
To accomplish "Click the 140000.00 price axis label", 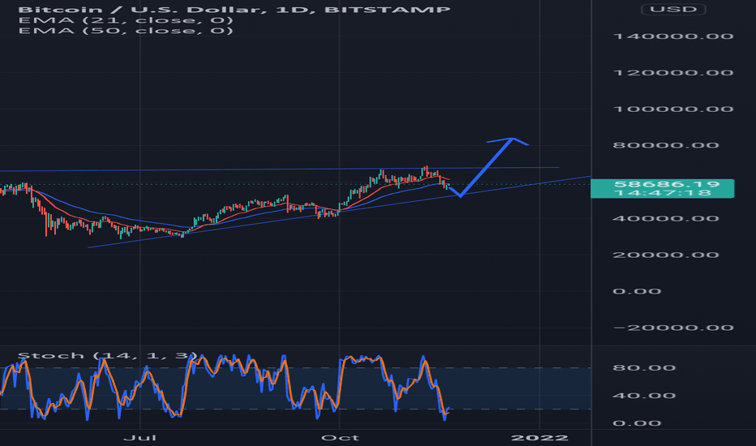I will [x=673, y=36].
